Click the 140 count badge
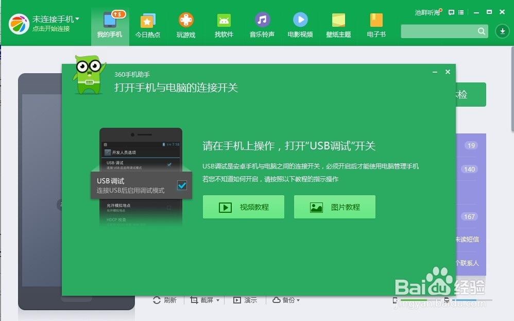Image resolution: width=514 pixels, height=321 pixels. 470,169
